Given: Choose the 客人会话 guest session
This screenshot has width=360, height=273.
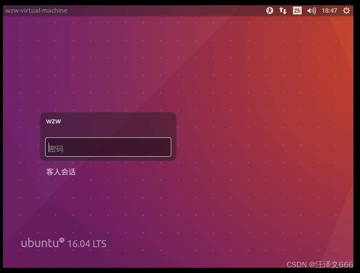Looking at the screenshot, I should coord(61,172).
